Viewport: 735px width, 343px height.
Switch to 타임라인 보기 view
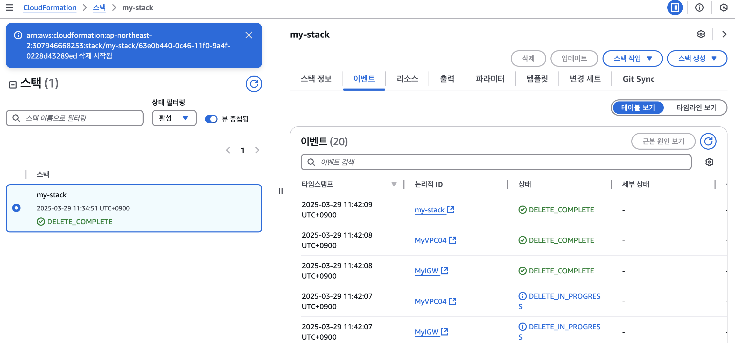696,107
